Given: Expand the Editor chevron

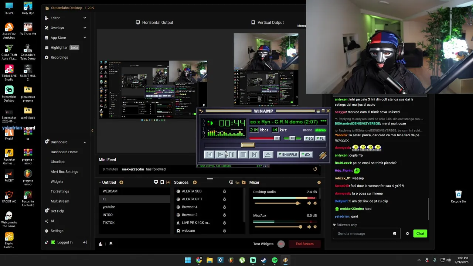Looking at the screenshot, I should click(85, 18).
